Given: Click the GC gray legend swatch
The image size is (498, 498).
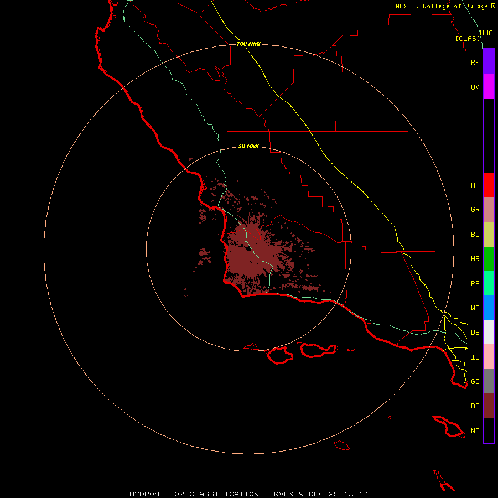Looking at the screenshot, I should tap(489, 381).
